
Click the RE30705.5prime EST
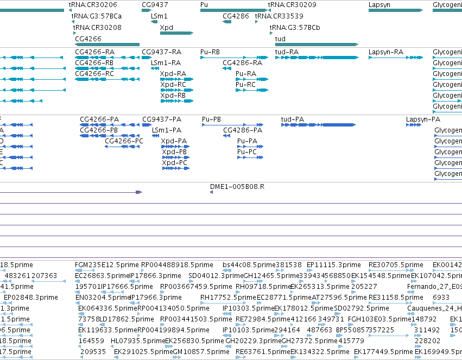pyautogui.click(x=391, y=270)
